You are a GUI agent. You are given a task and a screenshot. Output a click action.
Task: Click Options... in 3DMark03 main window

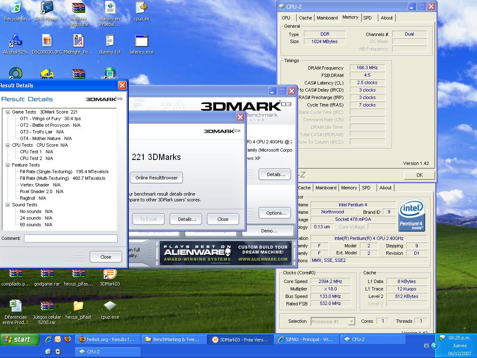276,213
